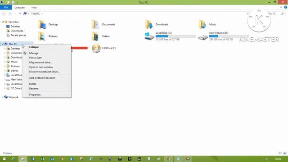Open Excel from the taskbar
The image size is (288, 162).
pos(42,159)
